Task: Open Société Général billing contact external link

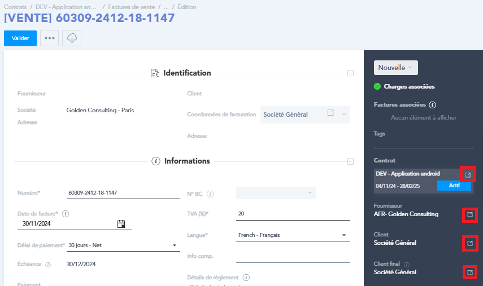Action: pos(330,113)
